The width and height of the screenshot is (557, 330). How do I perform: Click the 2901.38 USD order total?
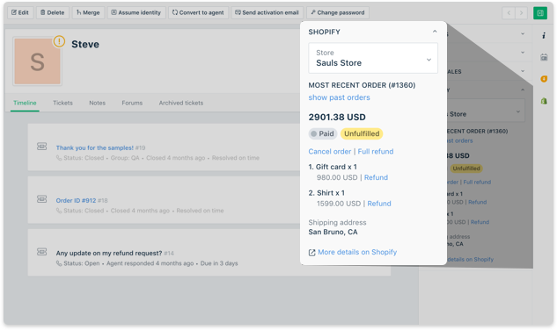pyautogui.click(x=337, y=118)
